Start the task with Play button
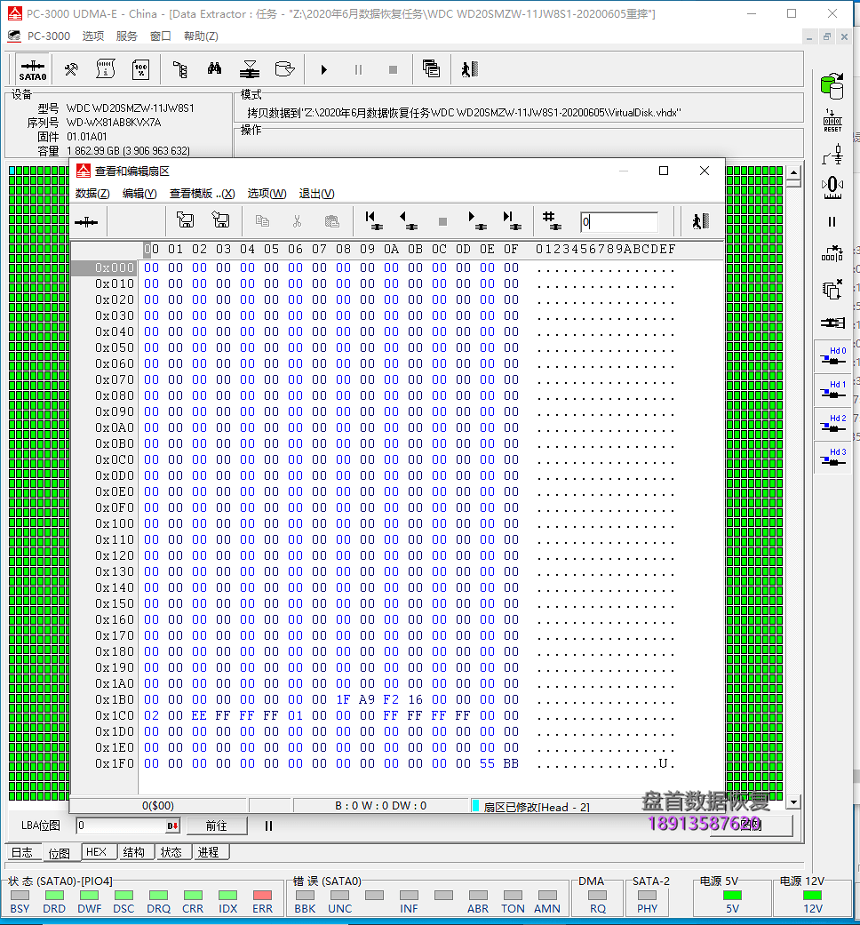 323,69
